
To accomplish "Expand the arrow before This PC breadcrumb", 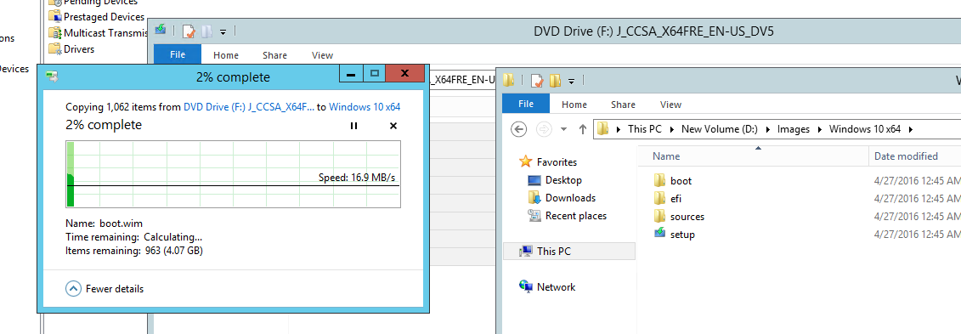I will 619,129.
